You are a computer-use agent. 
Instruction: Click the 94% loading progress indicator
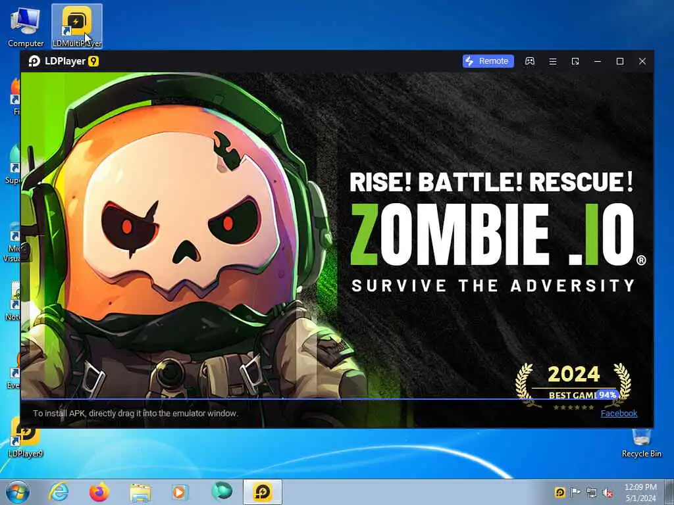click(608, 395)
